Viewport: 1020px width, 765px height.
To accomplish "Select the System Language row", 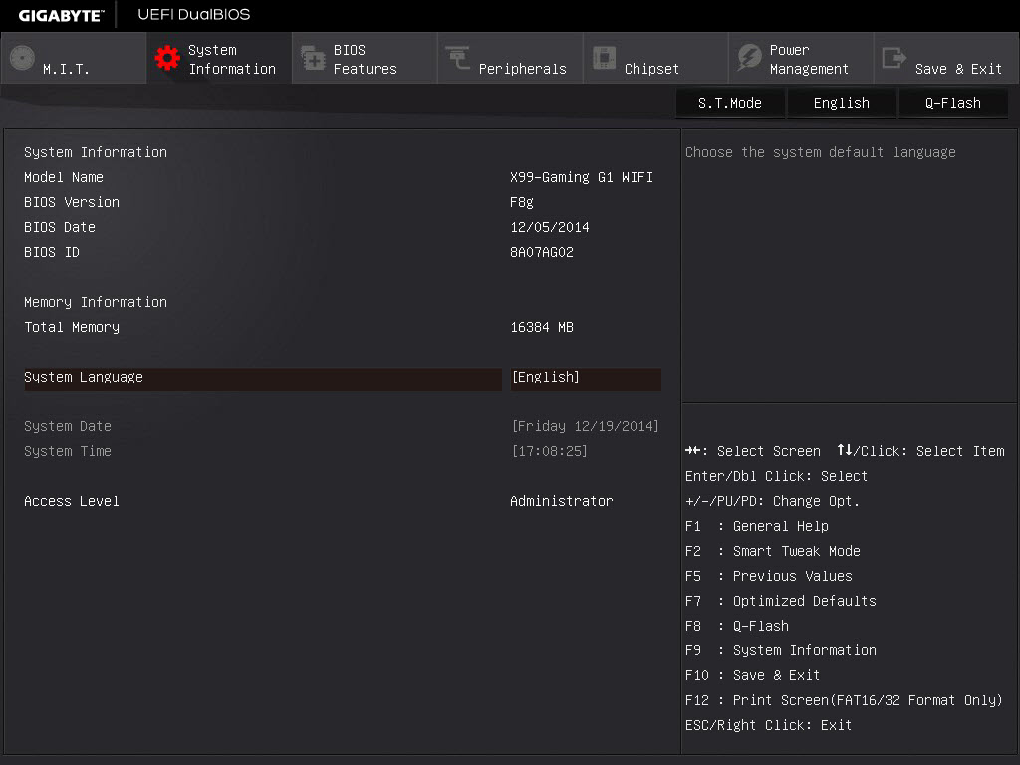I will click(343, 378).
